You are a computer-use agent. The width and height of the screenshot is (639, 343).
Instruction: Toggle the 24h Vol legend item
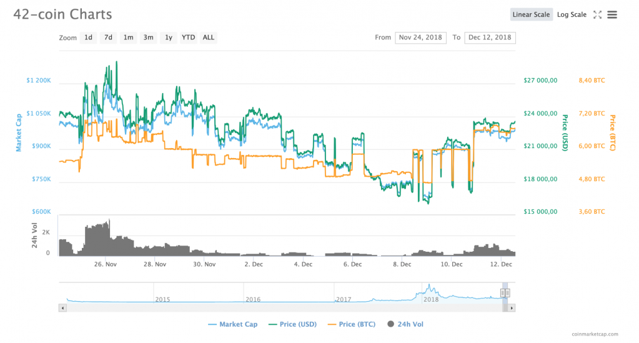click(x=405, y=324)
